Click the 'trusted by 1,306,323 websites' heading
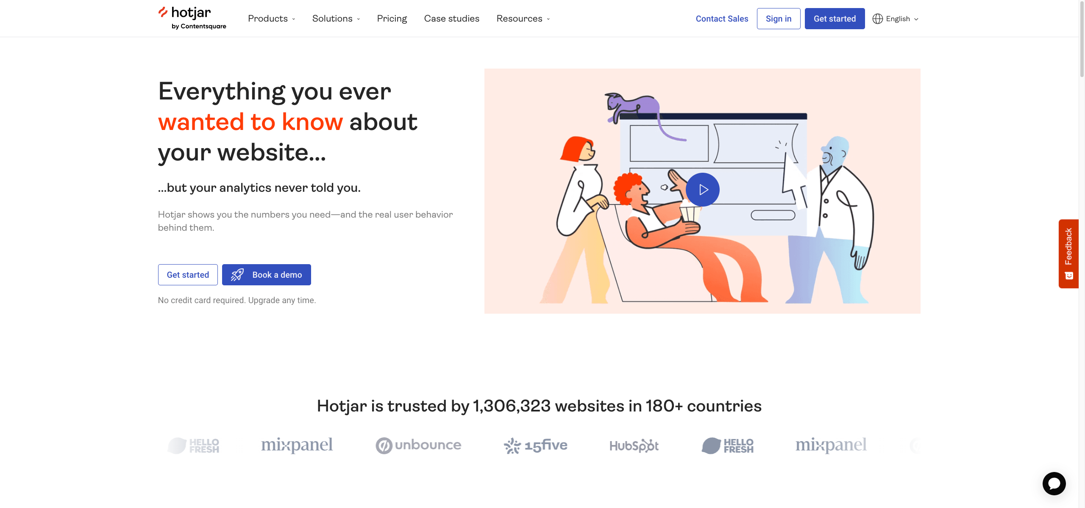Screen dimensions: 1085x508 coord(539,406)
